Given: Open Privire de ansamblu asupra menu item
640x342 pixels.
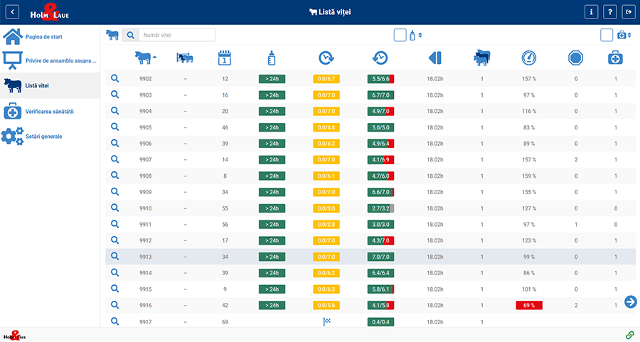Looking at the screenshot, I should pos(50,61).
